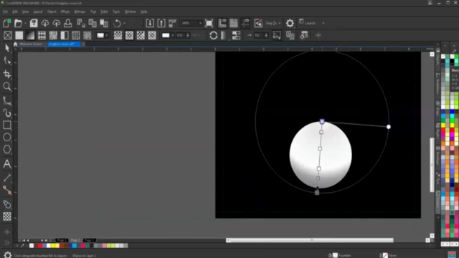The image size is (459, 258).
Task: Select the Connector tool
Action: tap(7, 191)
